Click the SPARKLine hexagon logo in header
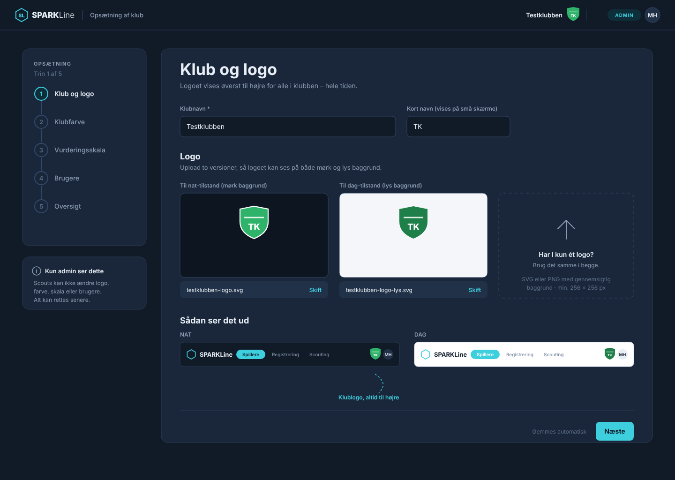675x480 pixels. point(22,15)
